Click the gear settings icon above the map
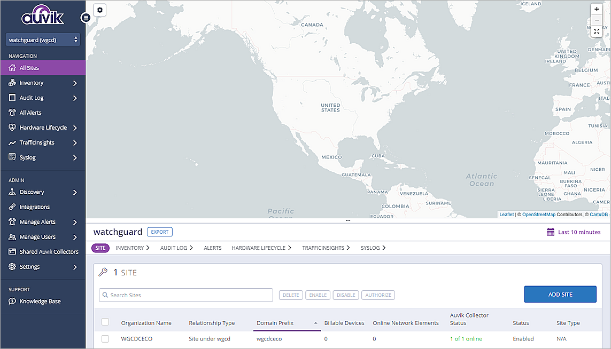The image size is (611, 349). point(99,10)
